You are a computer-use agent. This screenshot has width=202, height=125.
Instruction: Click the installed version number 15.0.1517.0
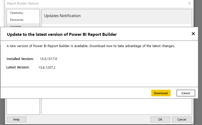[x=48, y=59]
